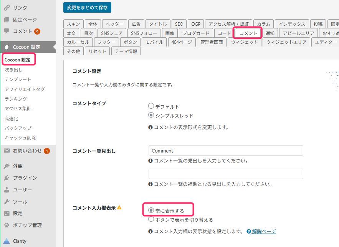Open ランキング submenu item
The height and width of the screenshot is (247, 339).
tap(16, 99)
